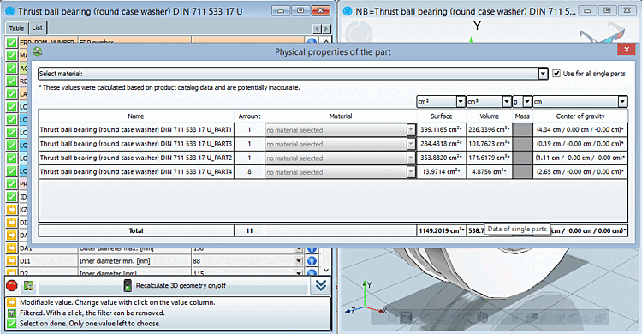This screenshot has width=642, height=334.
Task: Toggle the Recalculate 3D geometry traffic light
Action: tap(128, 286)
